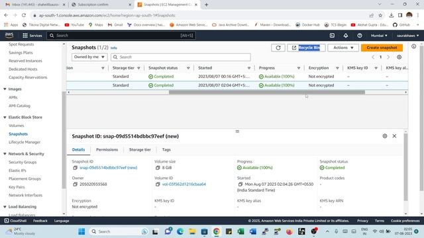Open the Services grid menu
The width and height of the screenshot is (424, 238).
[x=32, y=35]
